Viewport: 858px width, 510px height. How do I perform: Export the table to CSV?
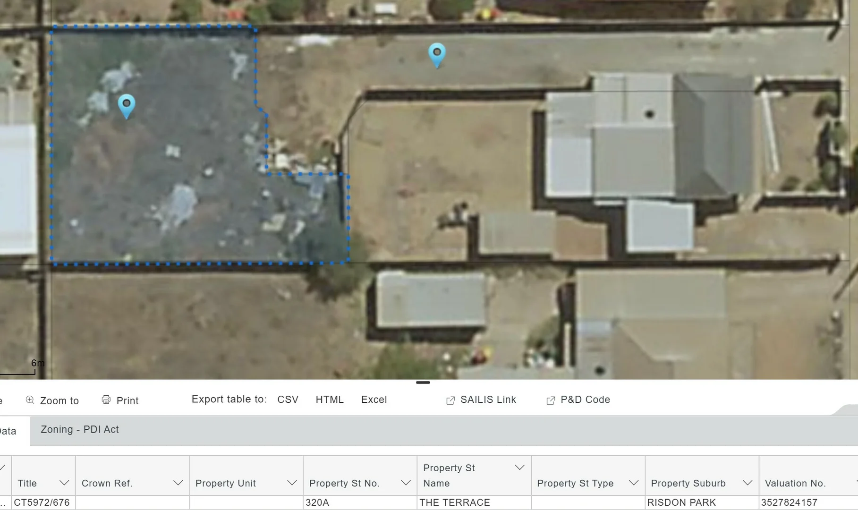point(288,400)
